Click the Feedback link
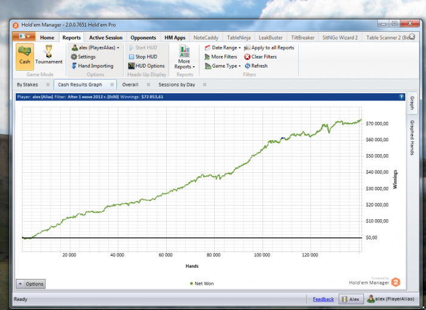Image resolution: width=426 pixels, height=310 pixels. tap(323, 299)
